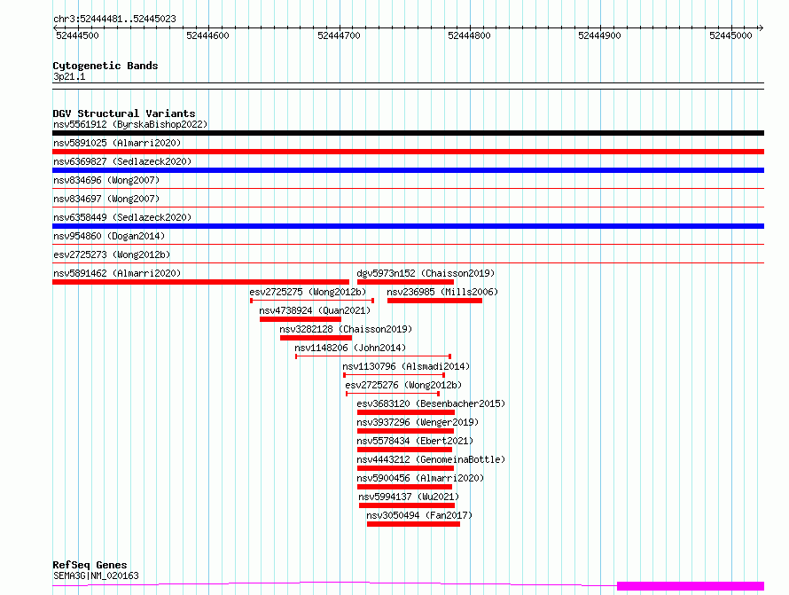
Task: Open nsv5891462 (Almarri2020) label
Action: point(117,273)
